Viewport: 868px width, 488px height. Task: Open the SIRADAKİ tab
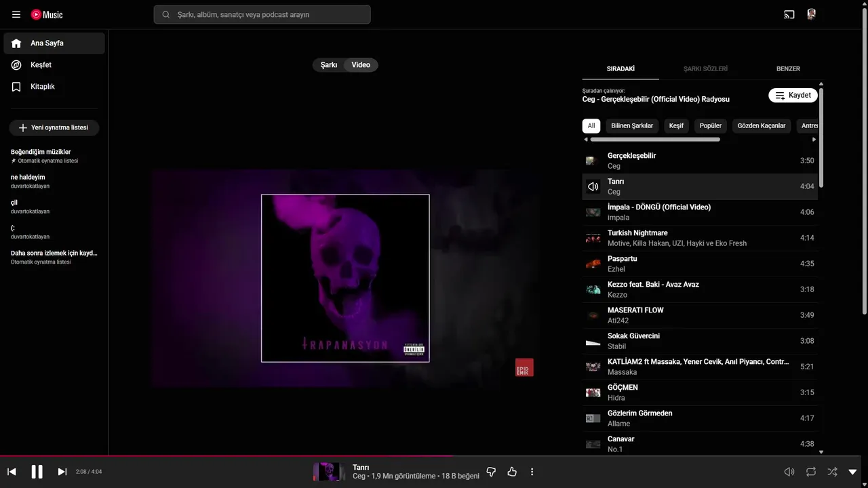coord(620,68)
